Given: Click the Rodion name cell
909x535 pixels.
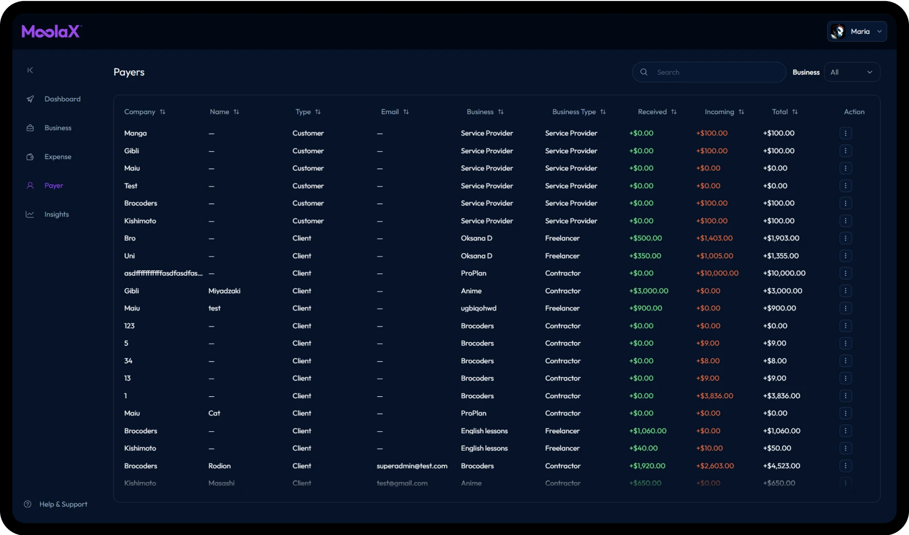Looking at the screenshot, I should (220, 466).
